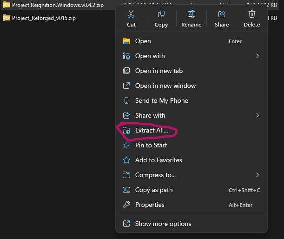Expand the Open with submenu arrow
Image resolution: width=284 pixels, height=239 pixels.
[257, 56]
